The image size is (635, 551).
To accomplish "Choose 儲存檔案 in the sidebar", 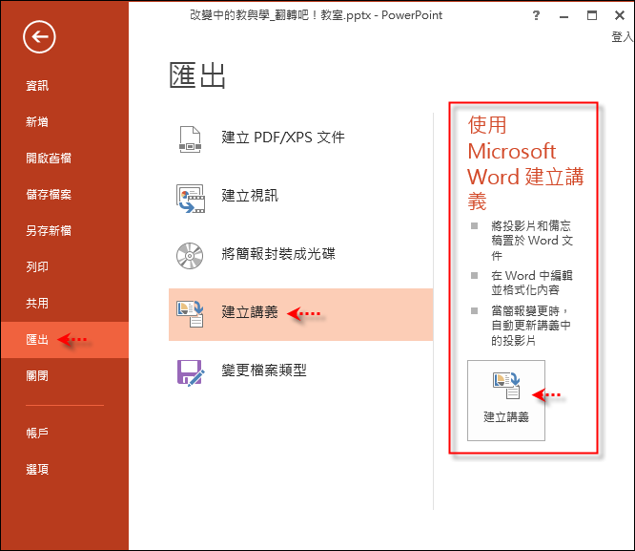I will (x=49, y=195).
